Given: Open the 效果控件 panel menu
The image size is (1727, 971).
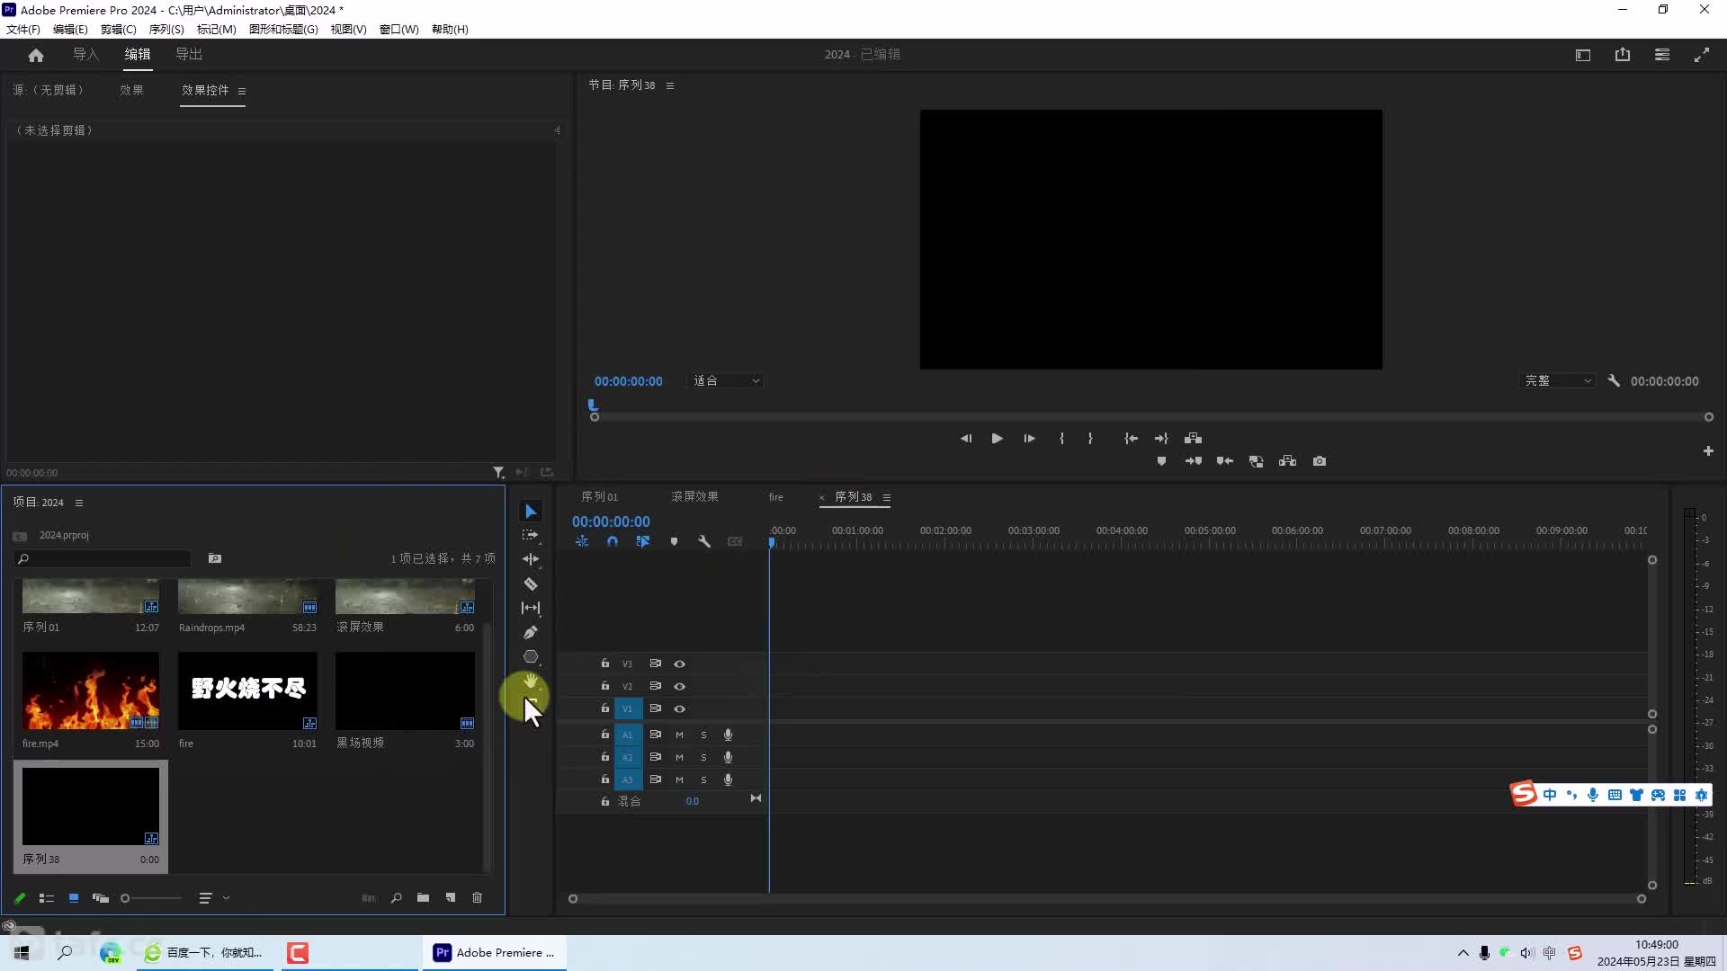Looking at the screenshot, I should (x=242, y=91).
